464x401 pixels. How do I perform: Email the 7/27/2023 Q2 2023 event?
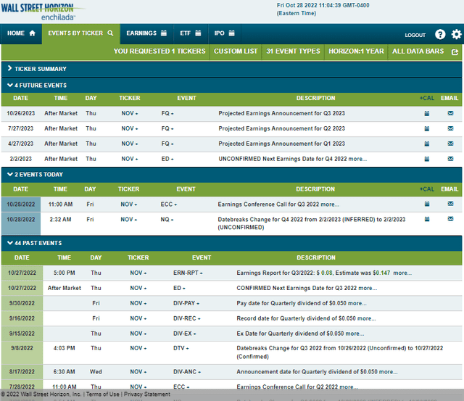click(x=450, y=128)
